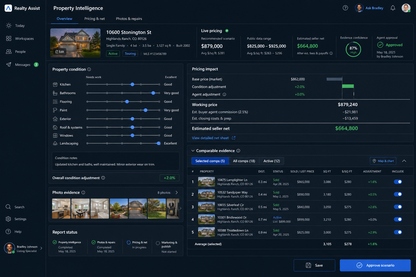Open the Today sun icon in sidebar

point(9,25)
